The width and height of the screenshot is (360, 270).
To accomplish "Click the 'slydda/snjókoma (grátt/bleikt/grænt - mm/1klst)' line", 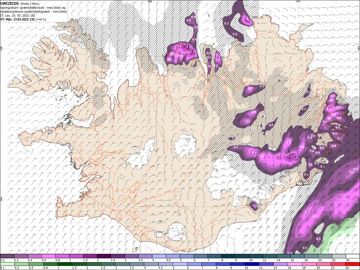I will coord(33,12).
